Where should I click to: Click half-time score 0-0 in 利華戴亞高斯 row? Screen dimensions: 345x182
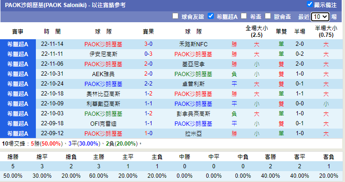300,104
